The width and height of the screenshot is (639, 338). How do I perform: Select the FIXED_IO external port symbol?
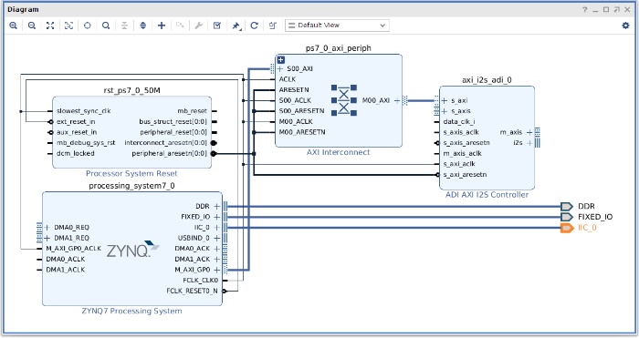(567, 217)
